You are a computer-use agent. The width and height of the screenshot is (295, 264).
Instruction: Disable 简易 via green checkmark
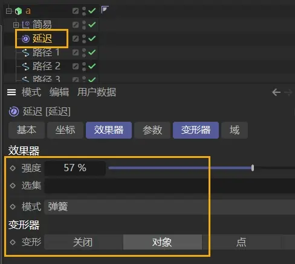coord(92,25)
